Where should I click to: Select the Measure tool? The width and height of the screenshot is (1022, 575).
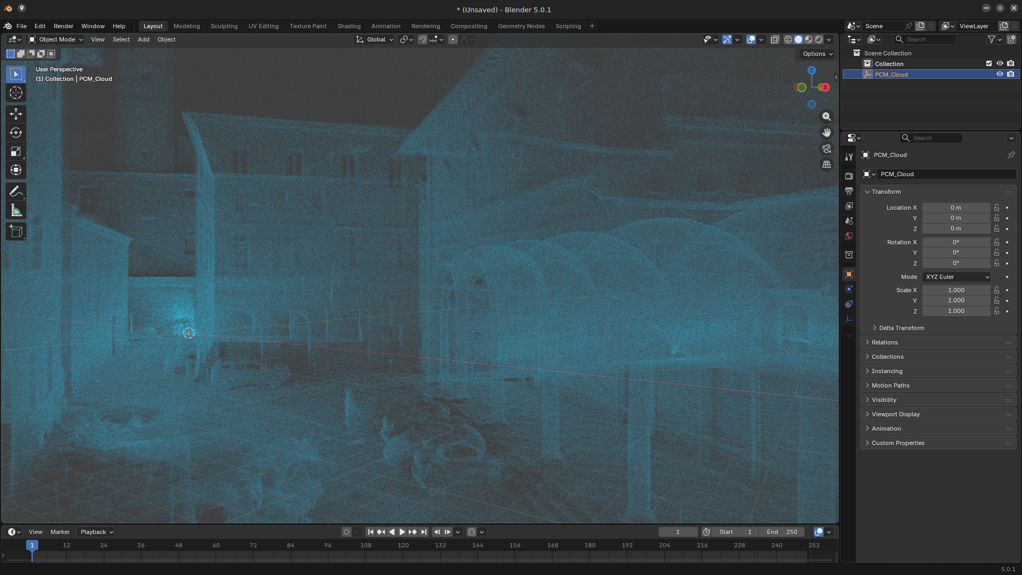[x=16, y=210]
